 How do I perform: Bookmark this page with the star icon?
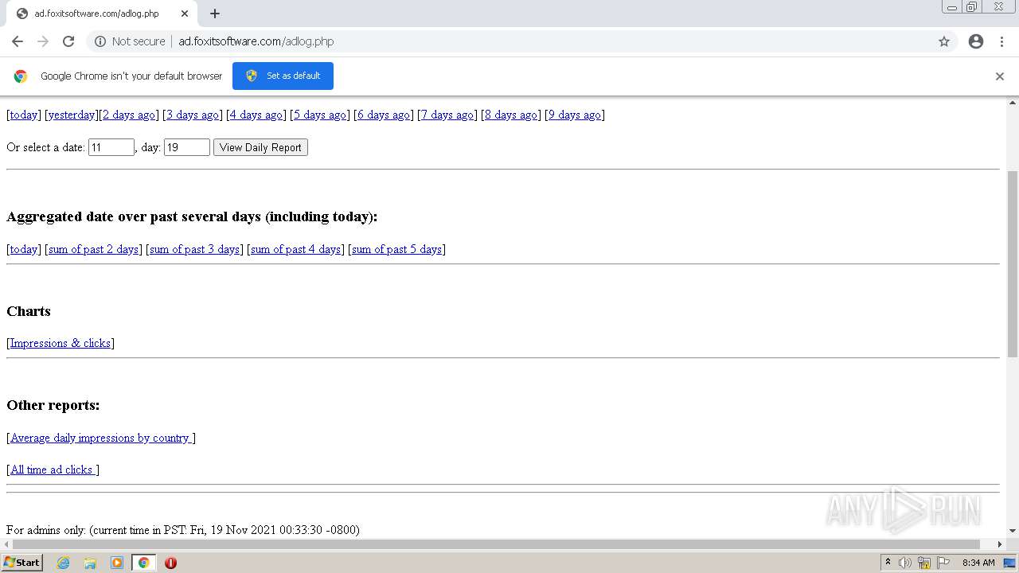click(x=944, y=41)
